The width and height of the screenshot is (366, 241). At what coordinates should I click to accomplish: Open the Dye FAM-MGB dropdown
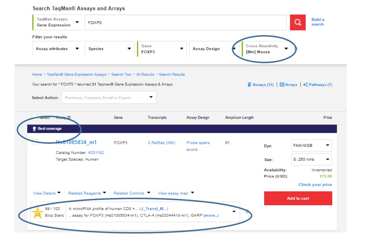point(312,146)
